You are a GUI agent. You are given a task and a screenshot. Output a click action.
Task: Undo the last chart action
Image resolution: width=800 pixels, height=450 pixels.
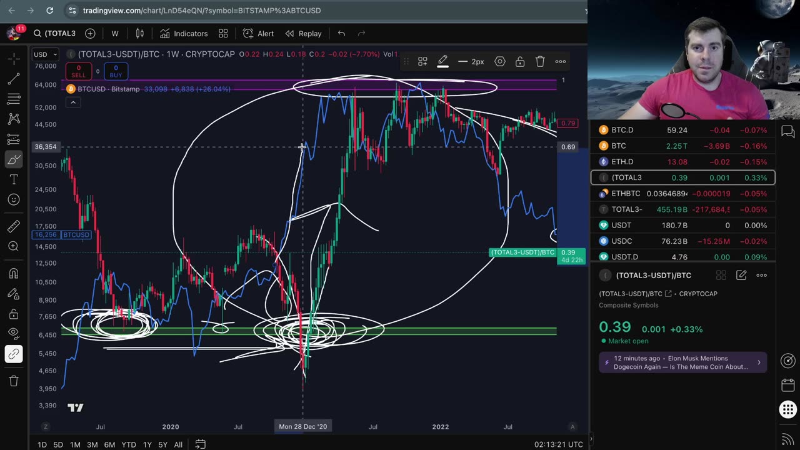341,33
